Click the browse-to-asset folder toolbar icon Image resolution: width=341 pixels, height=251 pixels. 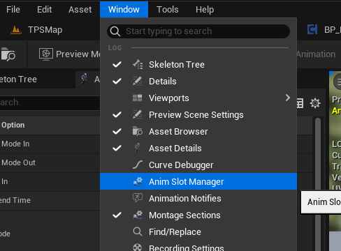(x=8, y=54)
